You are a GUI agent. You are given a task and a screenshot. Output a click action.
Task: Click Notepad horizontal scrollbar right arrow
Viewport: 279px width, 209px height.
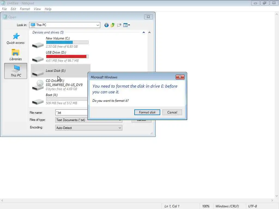click(x=272, y=201)
